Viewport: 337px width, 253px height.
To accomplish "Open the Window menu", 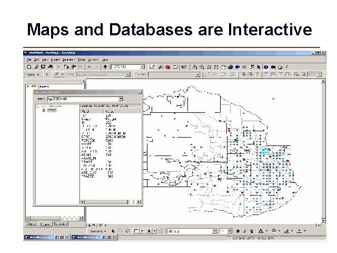I will point(94,60).
